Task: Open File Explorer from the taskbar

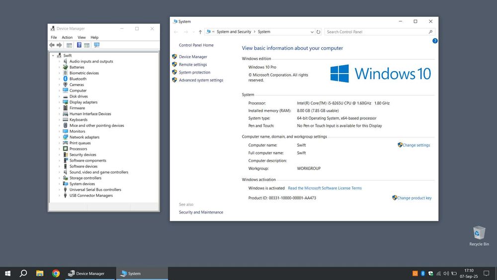Action: point(40,274)
